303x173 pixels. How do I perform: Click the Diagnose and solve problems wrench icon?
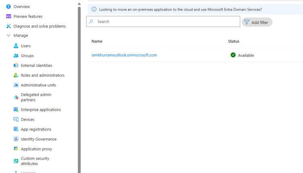pyautogui.click(x=8, y=26)
